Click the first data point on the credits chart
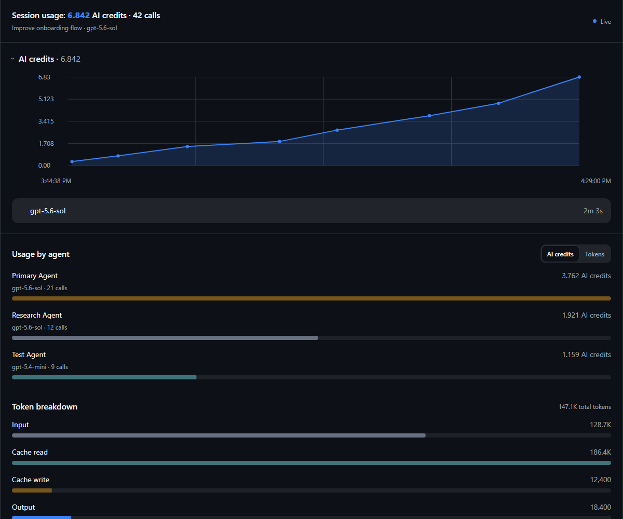 (x=72, y=162)
